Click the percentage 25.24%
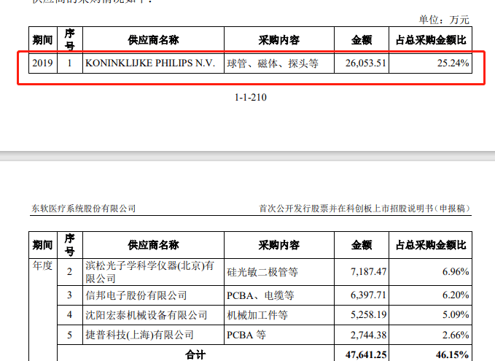495x361 pixels. click(453, 63)
